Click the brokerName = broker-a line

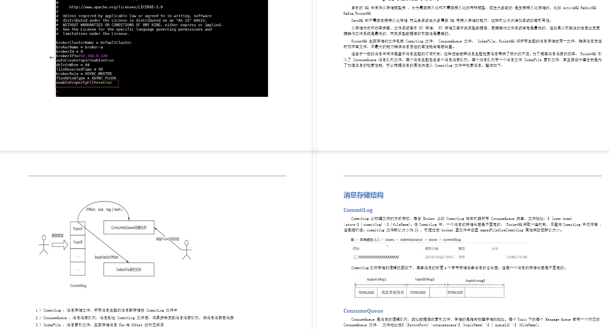[79, 47]
